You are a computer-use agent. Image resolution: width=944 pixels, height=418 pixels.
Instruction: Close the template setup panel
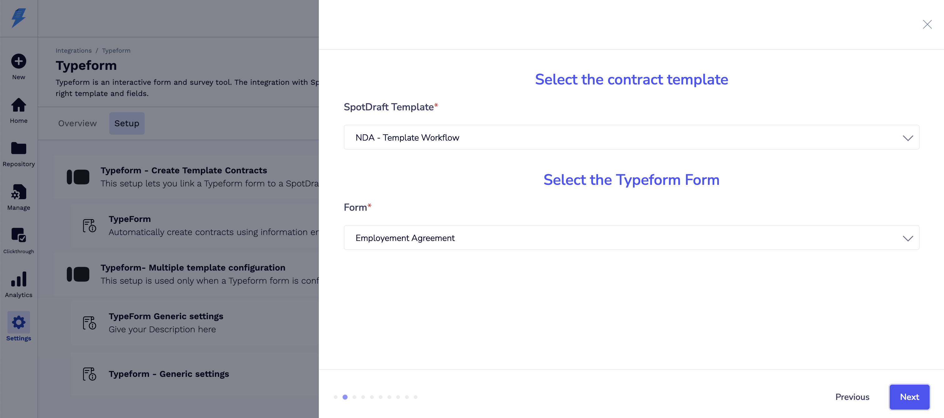[x=927, y=25]
